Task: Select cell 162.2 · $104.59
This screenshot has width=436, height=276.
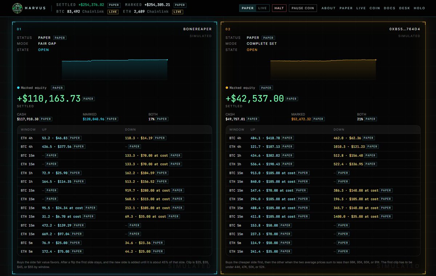Action: pos(140,173)
